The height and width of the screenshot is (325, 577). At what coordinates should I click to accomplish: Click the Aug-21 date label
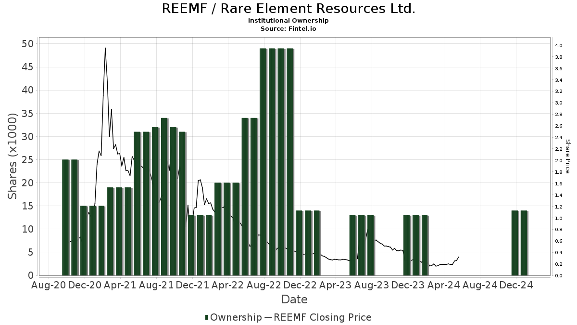tap(156, 285)
